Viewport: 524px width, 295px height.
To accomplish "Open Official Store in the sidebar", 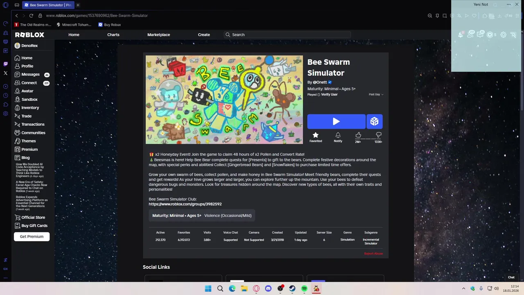I will click(x=30, y=218).
